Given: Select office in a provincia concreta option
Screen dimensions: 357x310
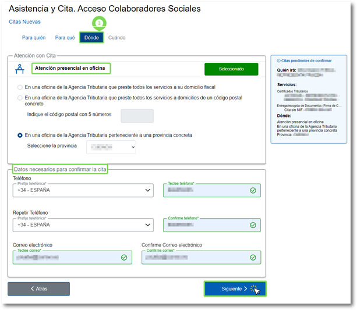Looking at the screenshot, I should [20, 135].
